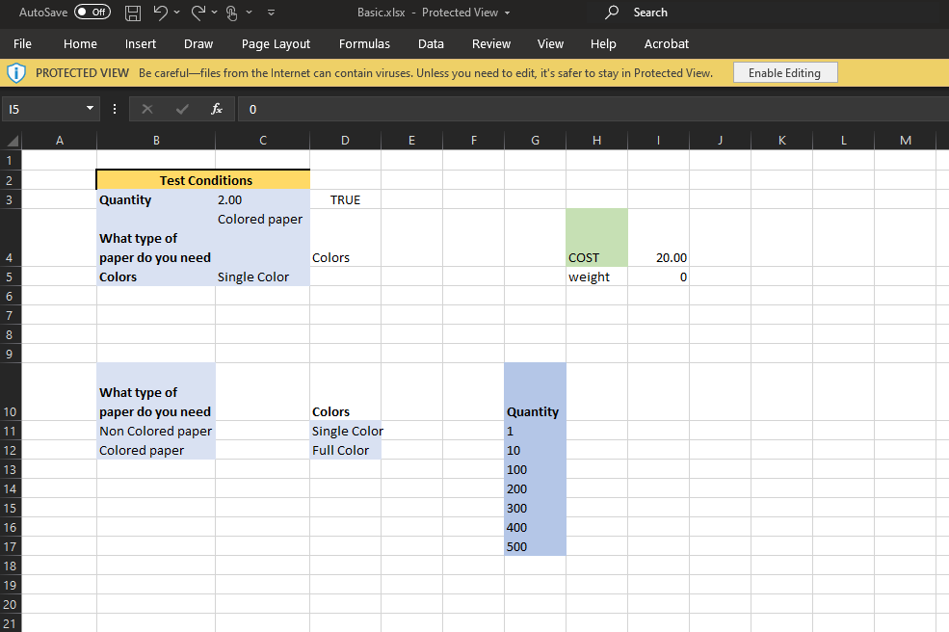Open the Page Layout tab
949x632 pixels.
[x=276, y=43]
